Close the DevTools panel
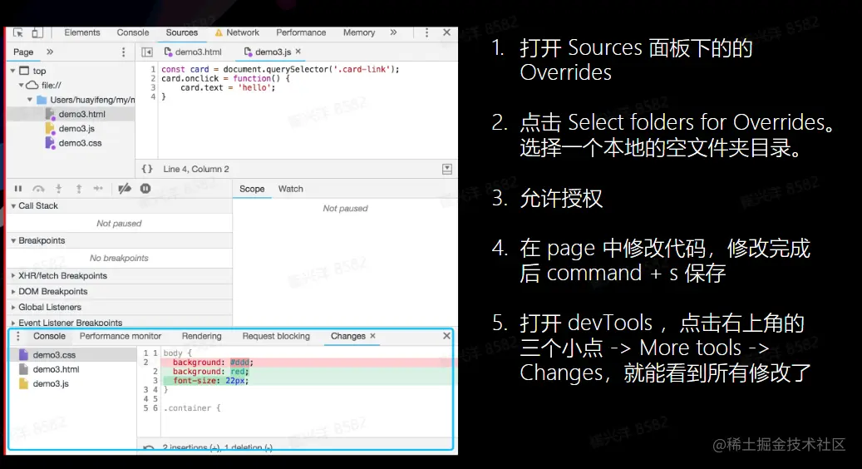Image resolution: width=862 pixels, height=469 pixels. tap(447, 32)
